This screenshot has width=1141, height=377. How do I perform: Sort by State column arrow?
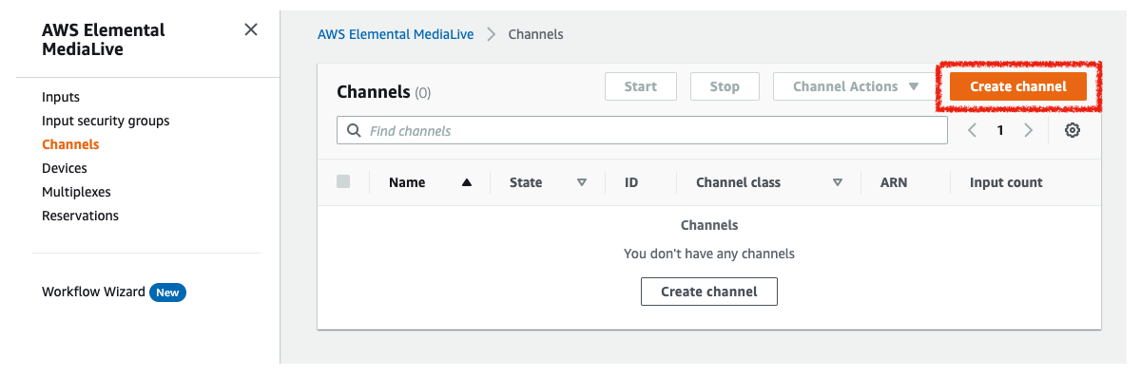582,182
